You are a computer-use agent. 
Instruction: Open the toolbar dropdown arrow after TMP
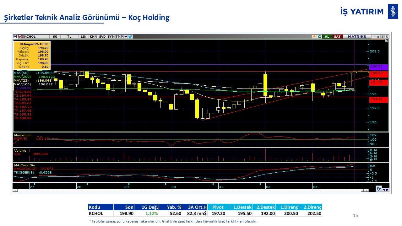(126, 36)
